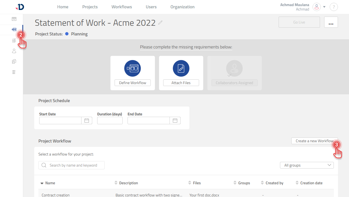
Task: Select the workflow icon in the left sidebar
Action: [14, 30]
